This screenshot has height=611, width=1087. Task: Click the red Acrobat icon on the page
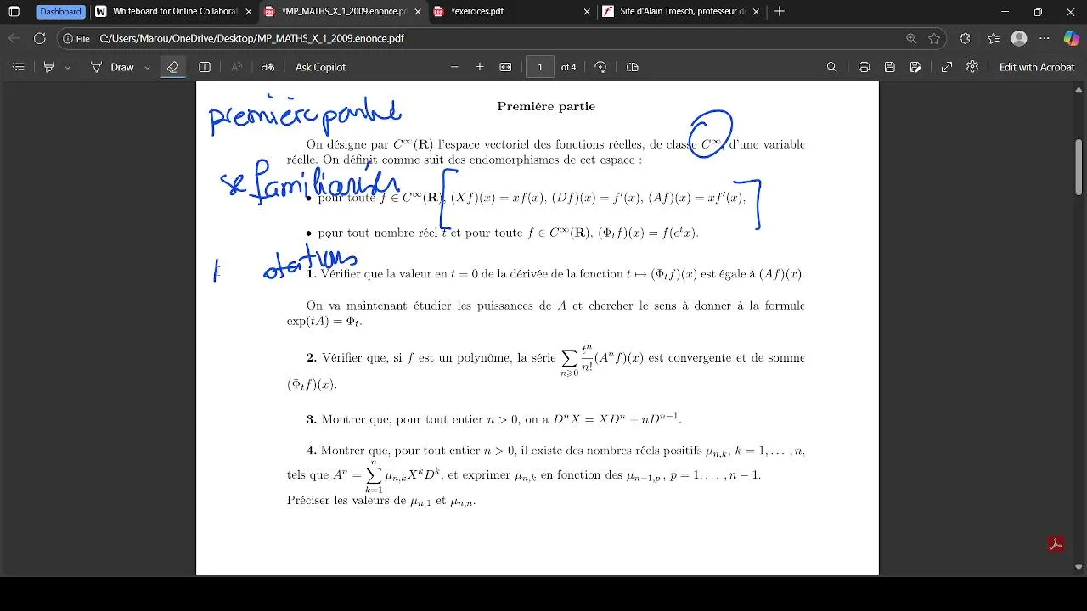click(1056, 544)
